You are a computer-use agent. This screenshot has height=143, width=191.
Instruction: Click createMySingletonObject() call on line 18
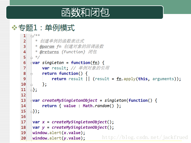coord(81,127)
